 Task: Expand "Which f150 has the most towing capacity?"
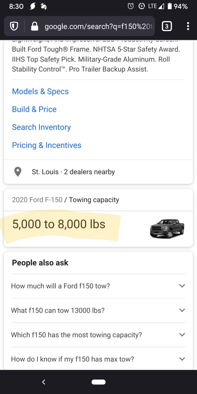tap(98, 335)
